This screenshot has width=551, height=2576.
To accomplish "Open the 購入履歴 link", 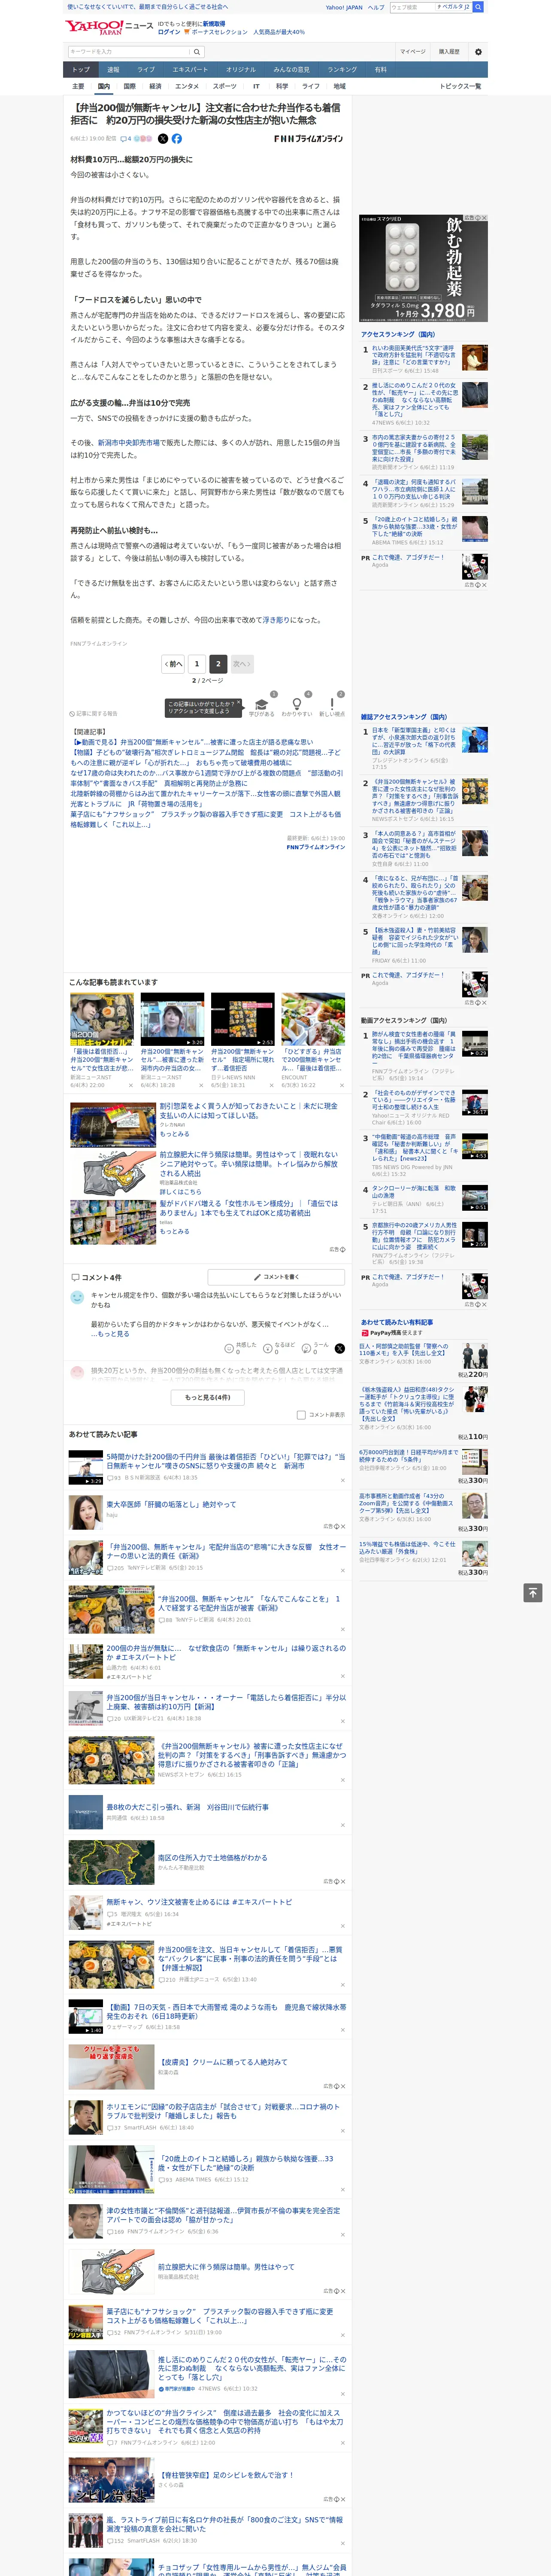I will pyautogui.click(x=449, y=51).
